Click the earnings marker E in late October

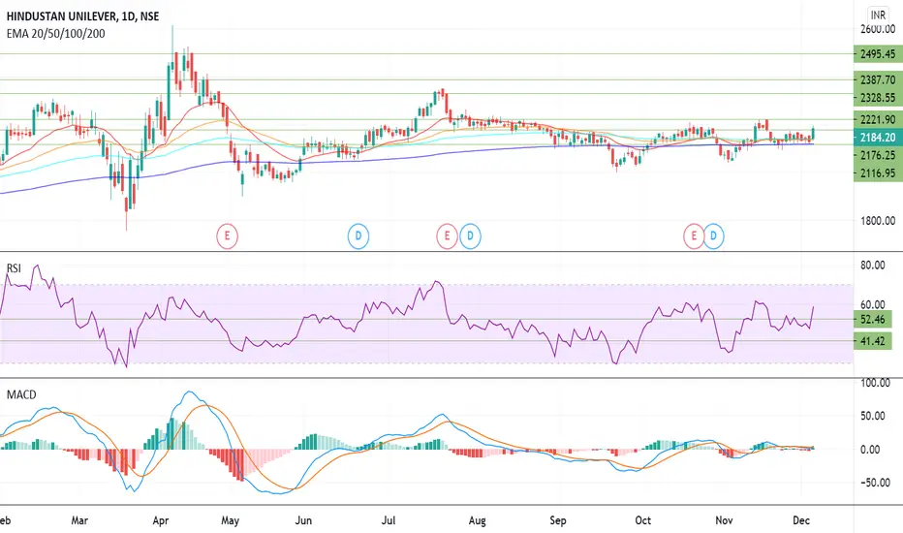pyautogui.click(x=694, y=236)
